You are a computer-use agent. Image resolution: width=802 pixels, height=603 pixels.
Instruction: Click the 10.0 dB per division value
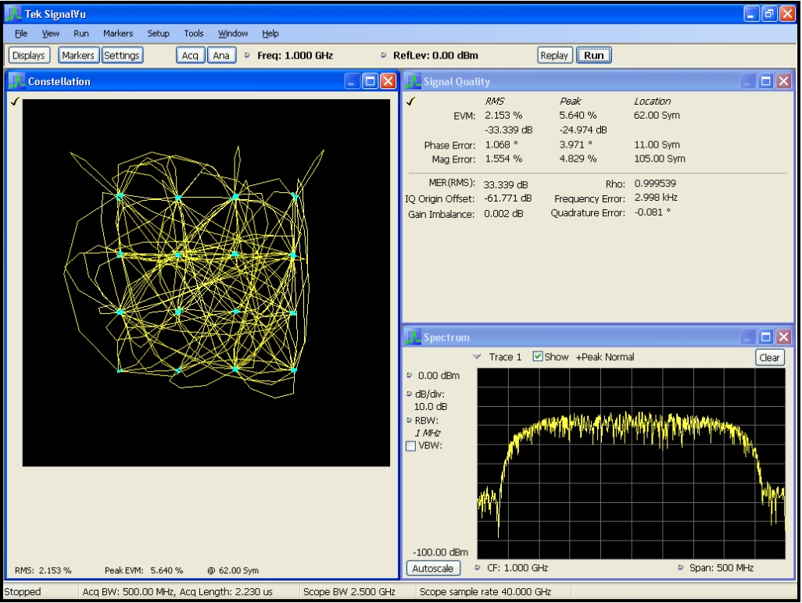click(431, 407)
